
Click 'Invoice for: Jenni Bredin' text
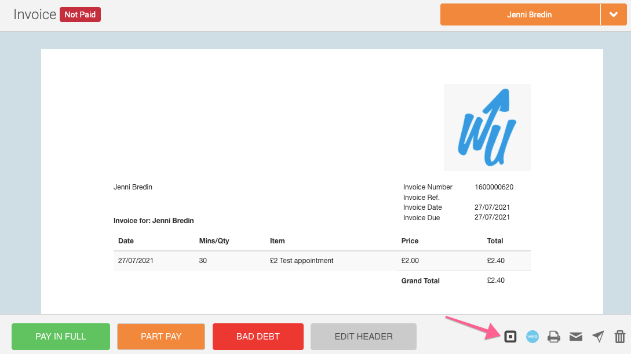point(154,220)
